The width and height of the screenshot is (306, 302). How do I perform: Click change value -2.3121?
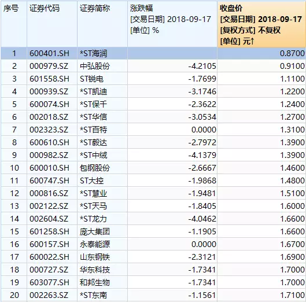[202, 257]
